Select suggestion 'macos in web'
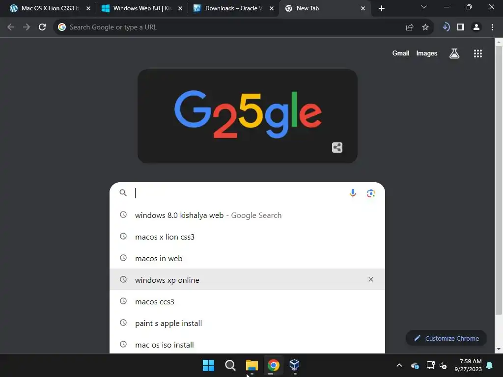The width and height of the screenshot is (503, 377). [x=247, y=258]
